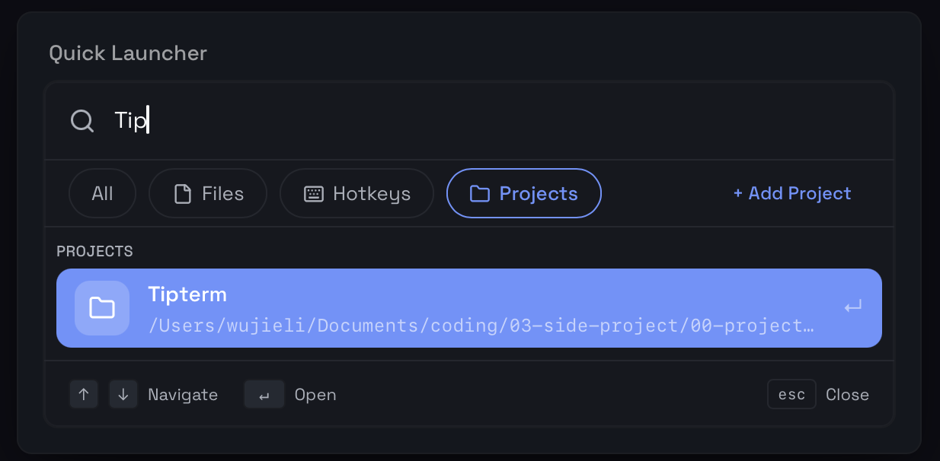Image resolution: width=940 pixels, height=461 pixels.
Task: Click the Tipterm folder thumbnail icon
Action: [102, 308]
